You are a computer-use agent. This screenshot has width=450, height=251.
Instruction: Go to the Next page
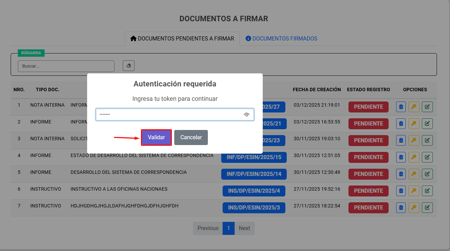244,228
